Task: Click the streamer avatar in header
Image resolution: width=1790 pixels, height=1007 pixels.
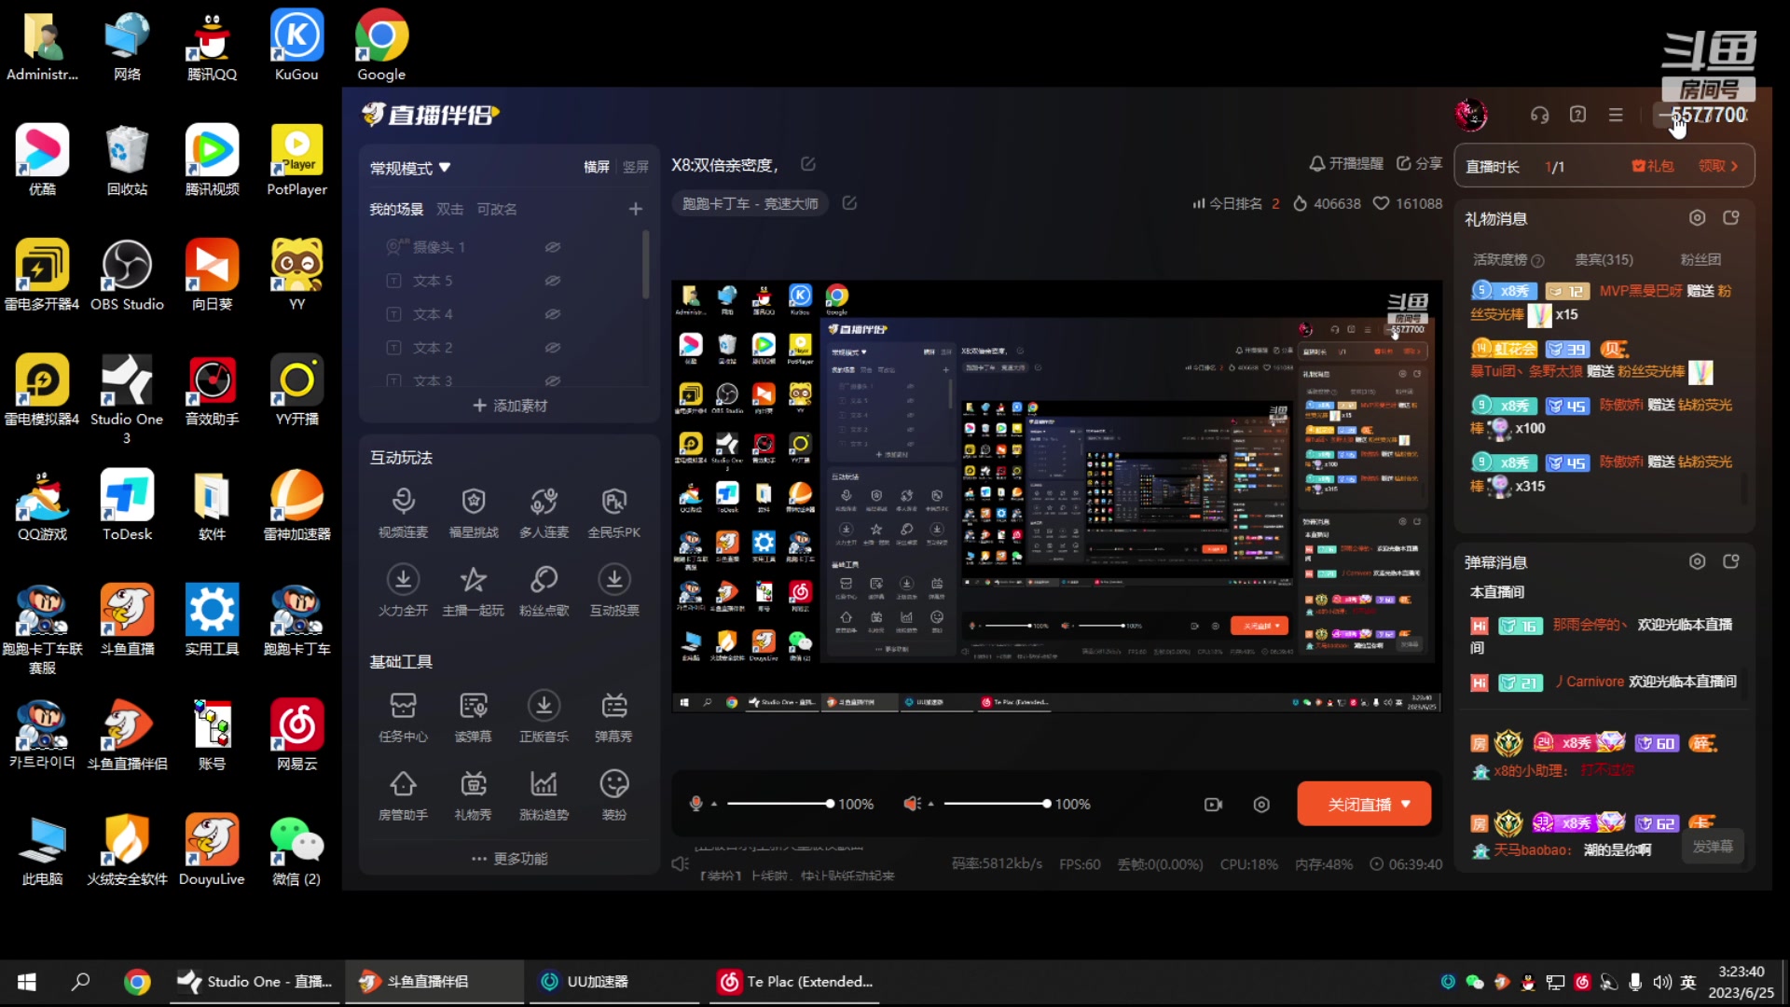Action: click(x=1471, y=115)
